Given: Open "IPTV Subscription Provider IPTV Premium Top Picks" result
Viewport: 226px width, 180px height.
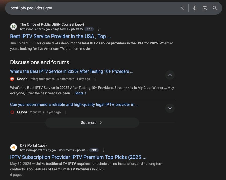Looking at the screenshot, I should tap(78, 157).
